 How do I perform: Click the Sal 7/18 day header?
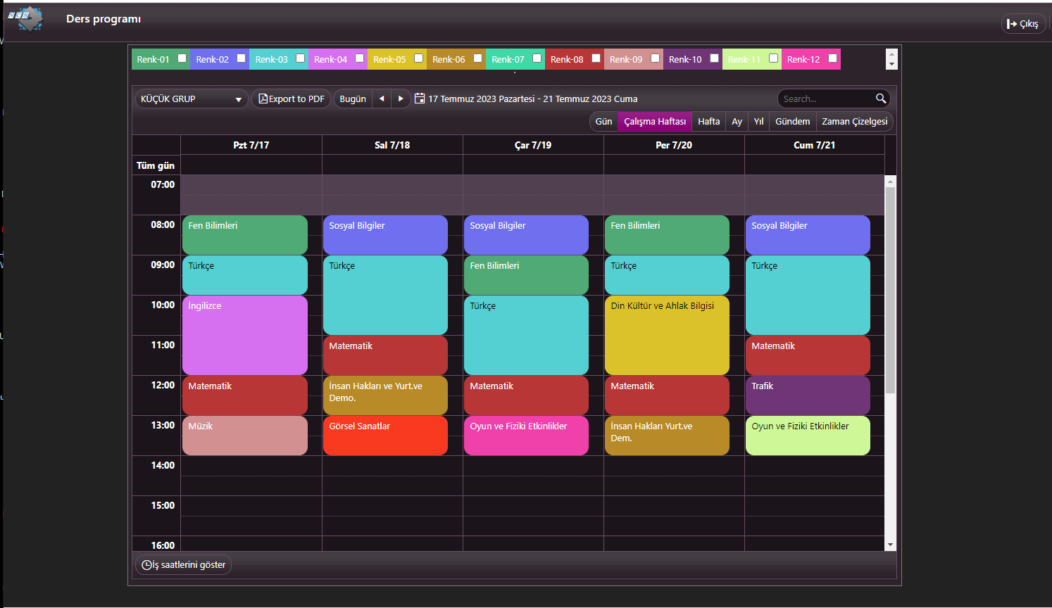click(x=392, y=145)
